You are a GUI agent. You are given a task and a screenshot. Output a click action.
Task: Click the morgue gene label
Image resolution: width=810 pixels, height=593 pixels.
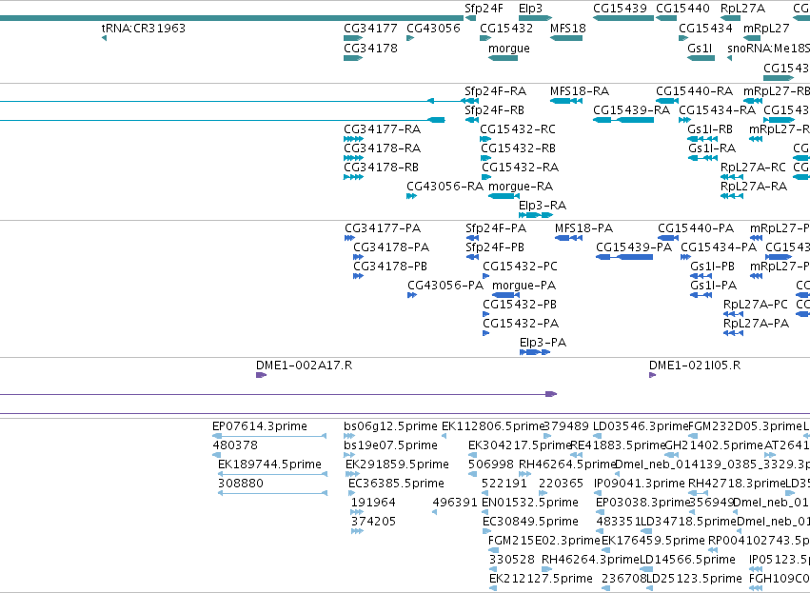coord(509,49)
